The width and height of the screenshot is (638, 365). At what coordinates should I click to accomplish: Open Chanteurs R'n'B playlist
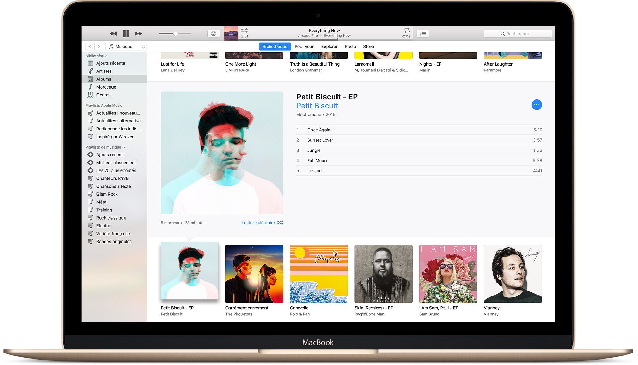click(114, 178)
